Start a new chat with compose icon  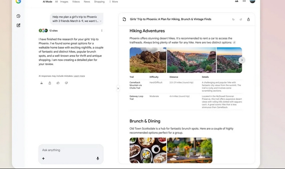[18, 25]
